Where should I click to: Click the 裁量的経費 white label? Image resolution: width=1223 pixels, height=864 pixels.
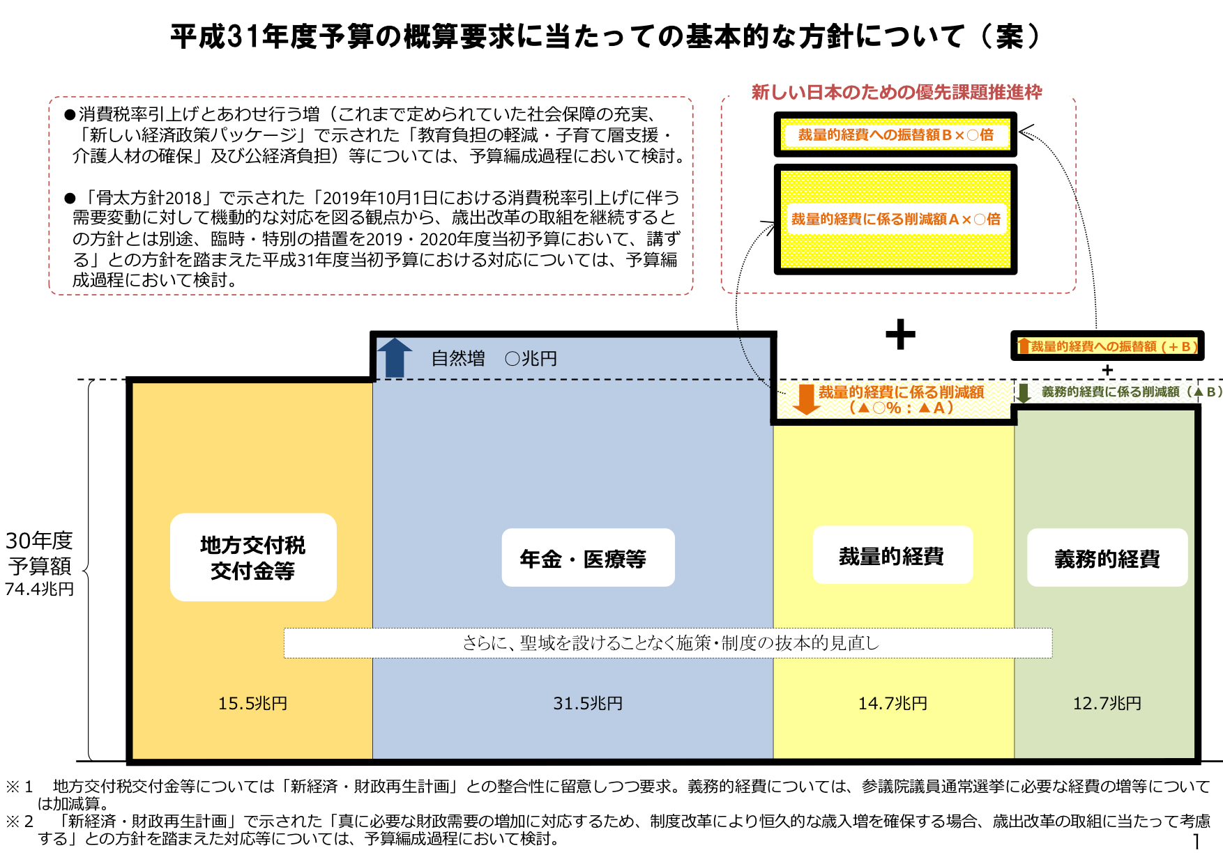click(x=892, y=556)
